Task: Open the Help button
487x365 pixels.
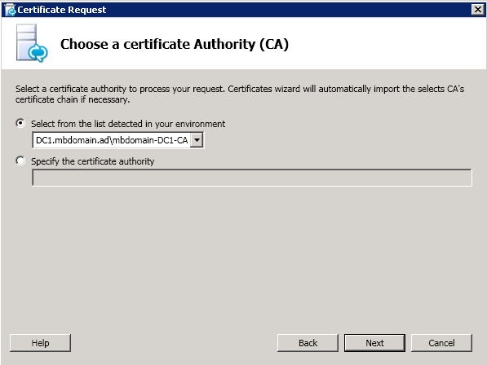Action: pos(40,343)
